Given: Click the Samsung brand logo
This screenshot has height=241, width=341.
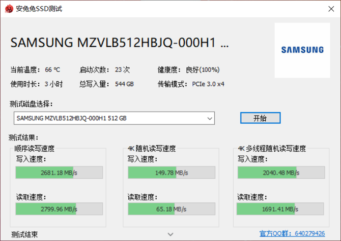Looking at the screenshot, I should click(x=302, y=50).
